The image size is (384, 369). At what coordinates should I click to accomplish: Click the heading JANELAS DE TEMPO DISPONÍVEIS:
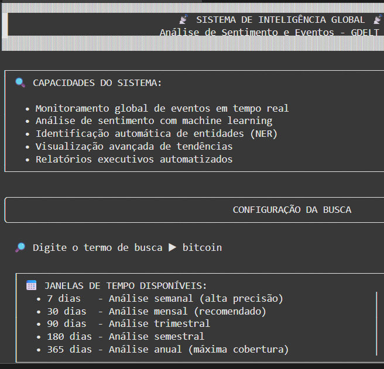point(126,285)
